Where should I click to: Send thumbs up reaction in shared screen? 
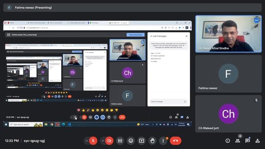point(83,110)
